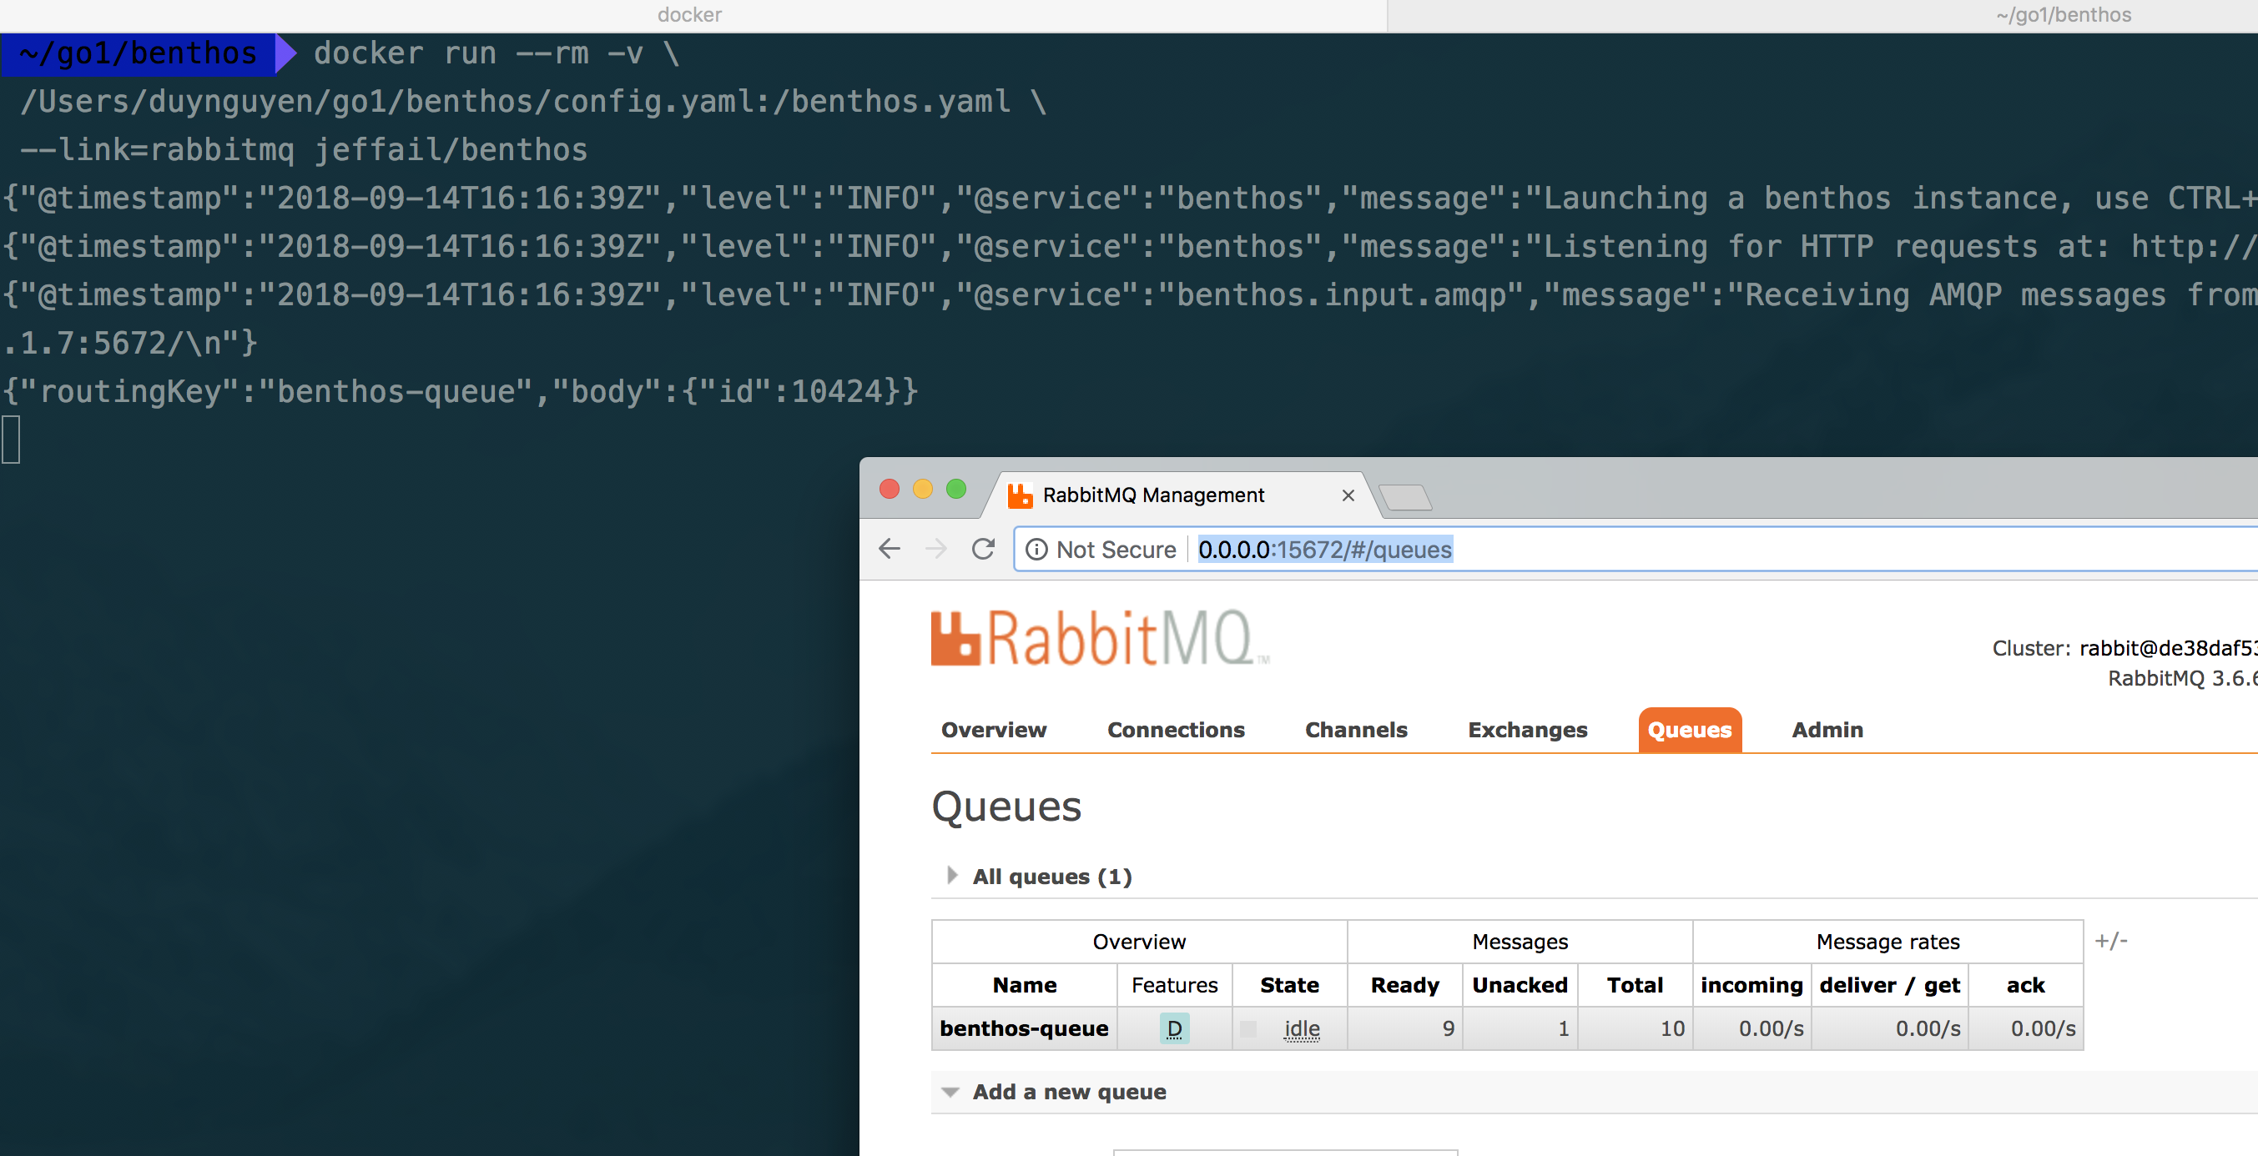
Task: Sort queues by Unacked column
Action: coord(1519,985)
